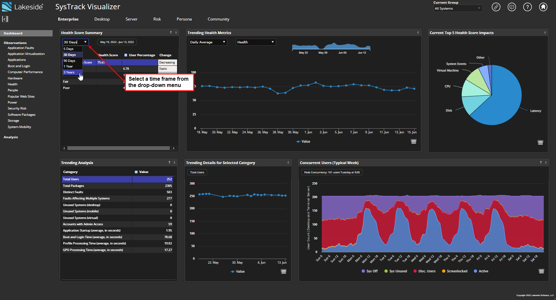Select 3 Years from time frame list
Screen dimensions: 556x300
72,72
